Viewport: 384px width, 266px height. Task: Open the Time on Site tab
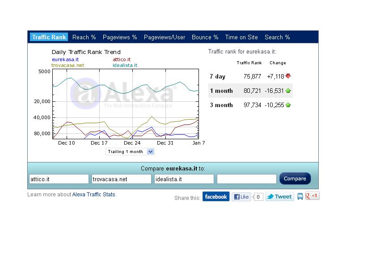click(x=241, y=37)
